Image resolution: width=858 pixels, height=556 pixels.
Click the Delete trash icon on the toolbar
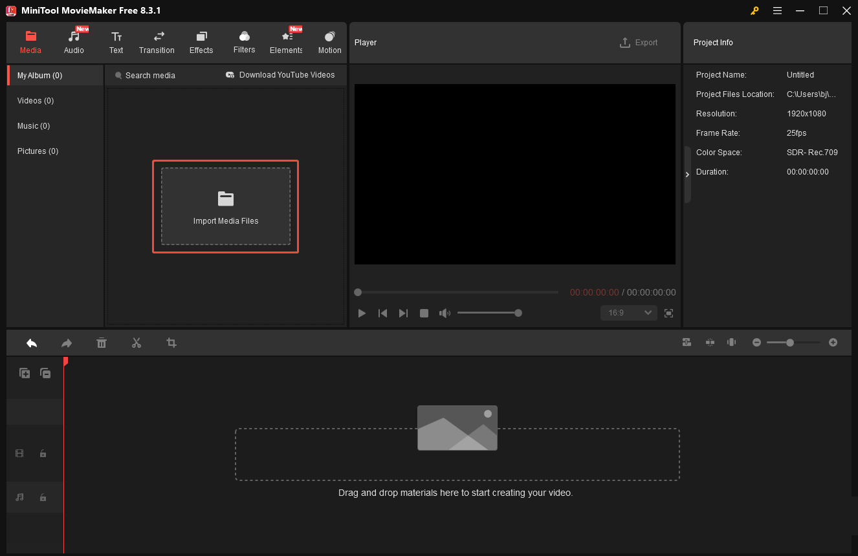pyautogui.click(x=102, y=343)
